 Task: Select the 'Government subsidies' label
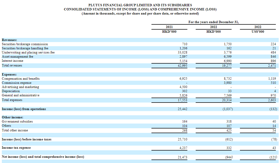click(17, 121)
